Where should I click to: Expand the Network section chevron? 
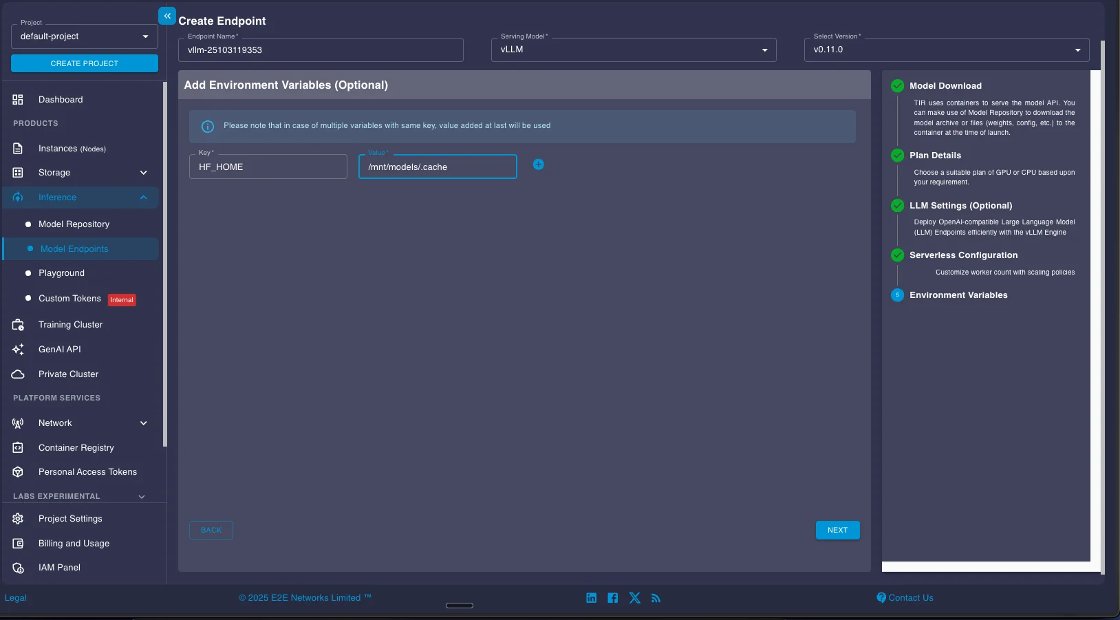pyautogui.click(x=143, y=423)
